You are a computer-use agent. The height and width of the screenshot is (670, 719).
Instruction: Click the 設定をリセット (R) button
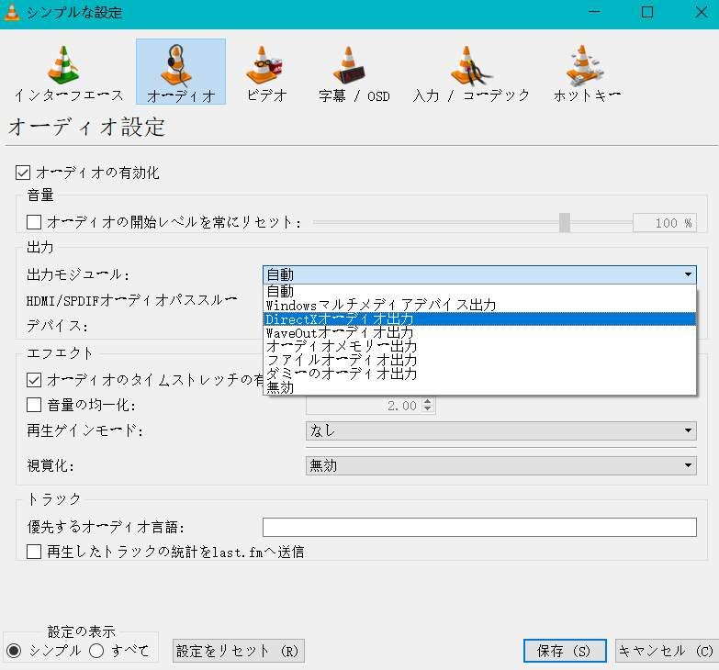point(239,651)
